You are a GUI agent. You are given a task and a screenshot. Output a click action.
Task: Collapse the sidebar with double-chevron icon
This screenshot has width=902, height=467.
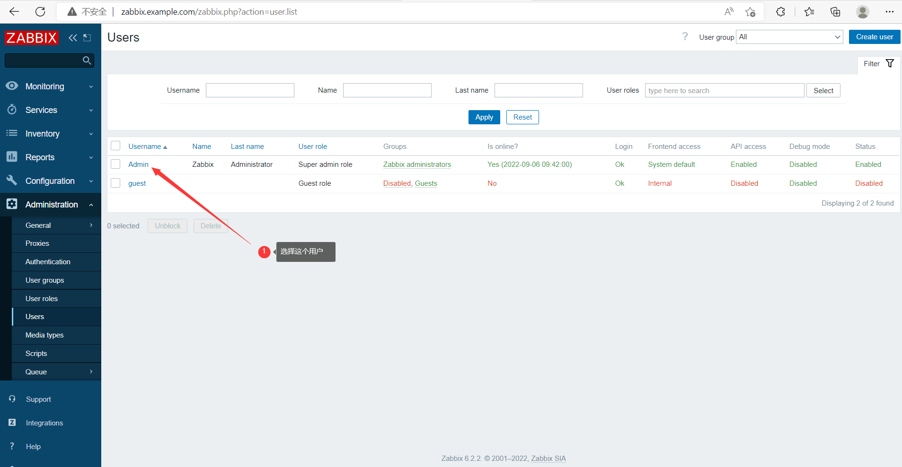(x=72, y=38)
